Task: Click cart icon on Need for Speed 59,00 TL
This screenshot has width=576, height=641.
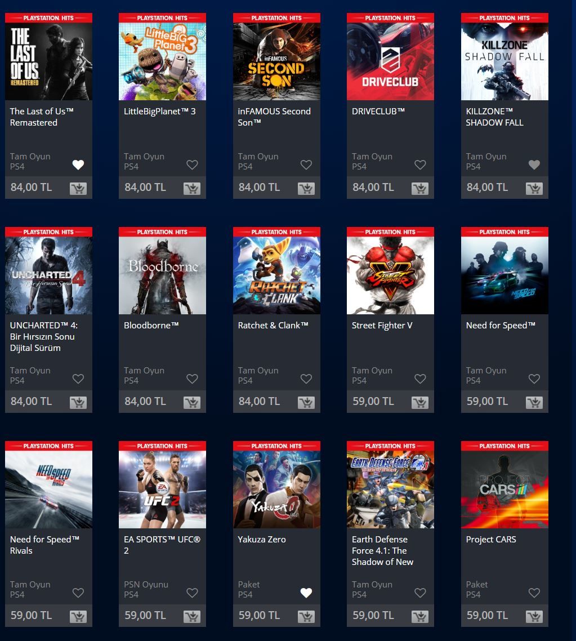Action: (534, 403)
